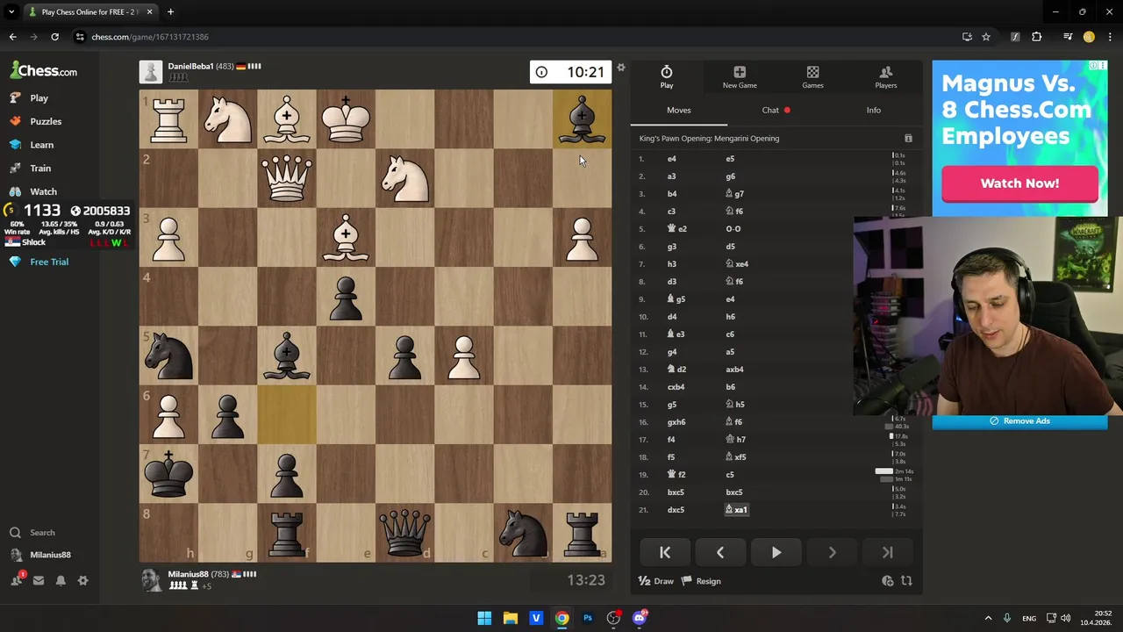
Task: Open the Players tab
Action: click(885, 76)
